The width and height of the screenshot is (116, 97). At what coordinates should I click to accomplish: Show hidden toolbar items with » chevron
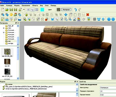(x=24, y=9)
